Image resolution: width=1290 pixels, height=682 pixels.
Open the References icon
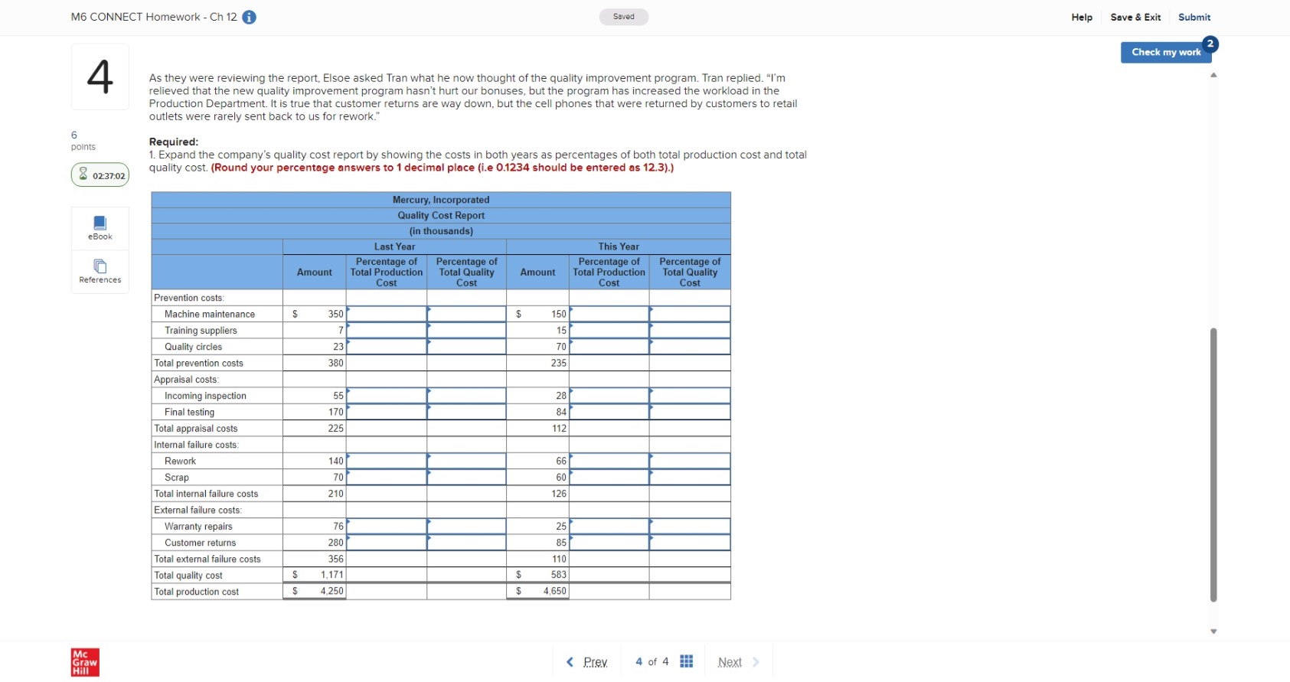tap(100, 271)
